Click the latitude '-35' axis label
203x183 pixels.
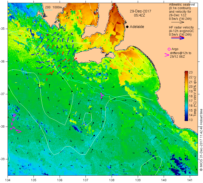(3, 29)
